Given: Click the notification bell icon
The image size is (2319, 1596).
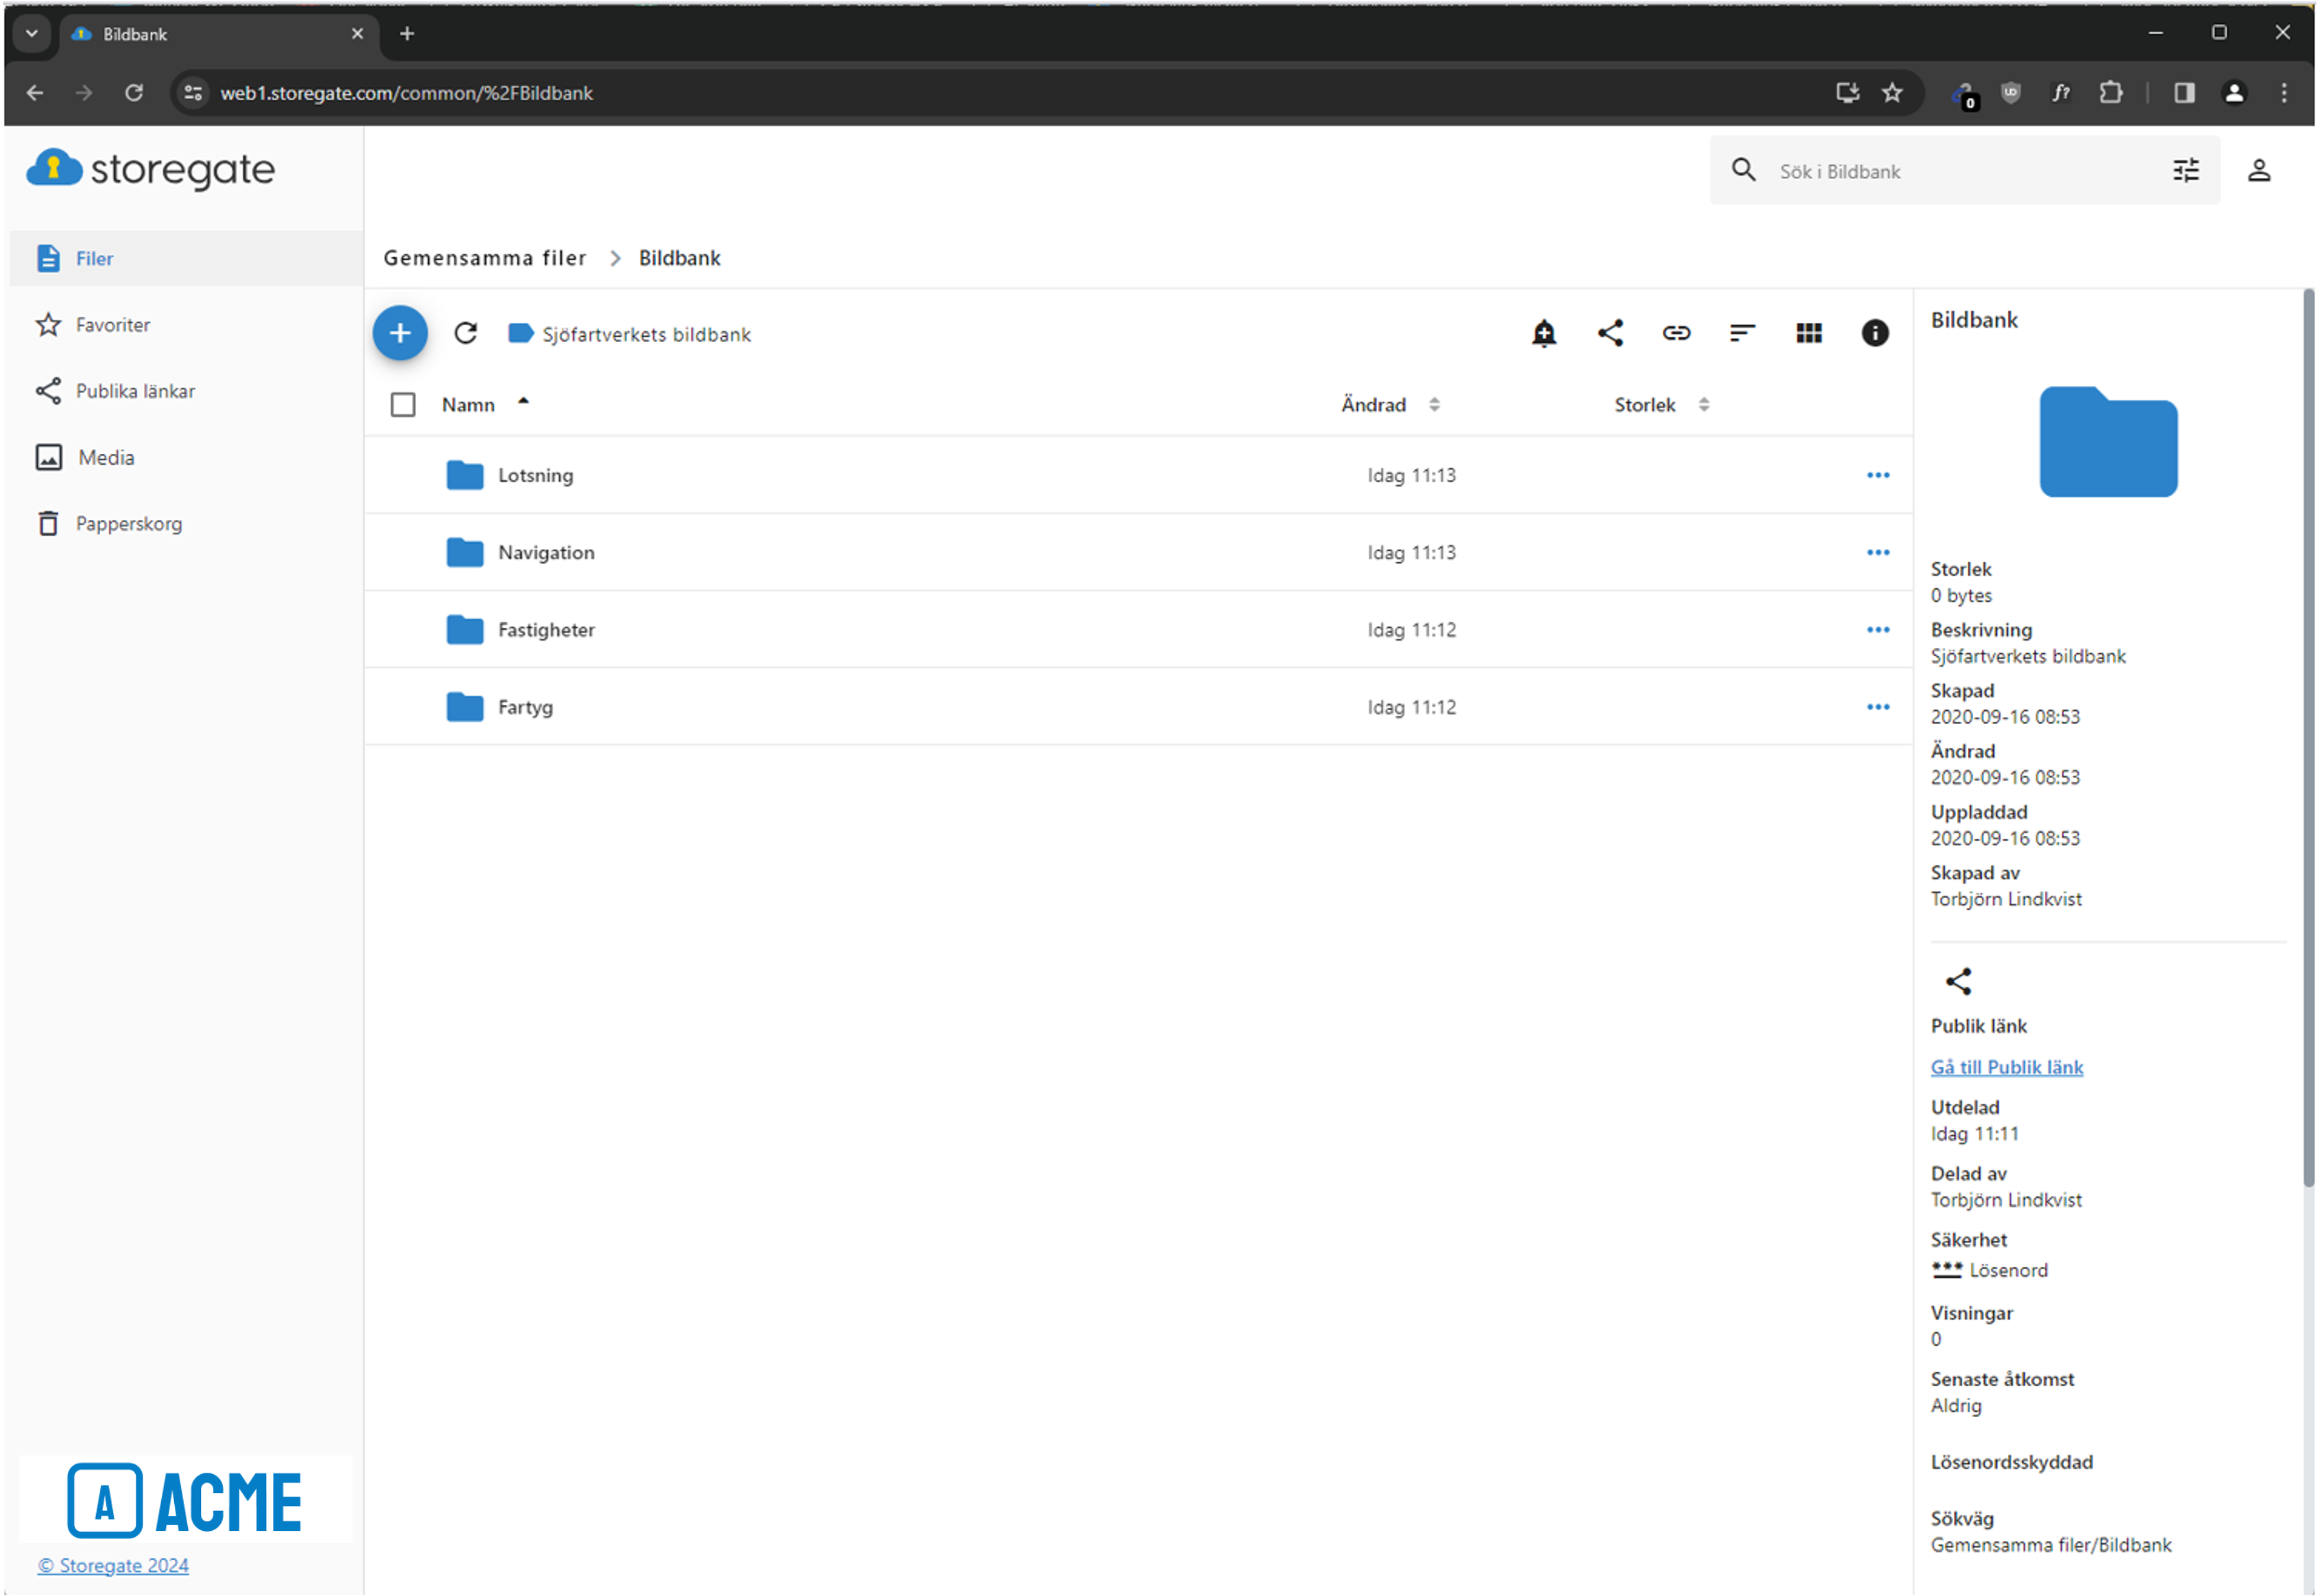Looking at the screenshot, I should pyautogui.click(x=1544, y=333).
